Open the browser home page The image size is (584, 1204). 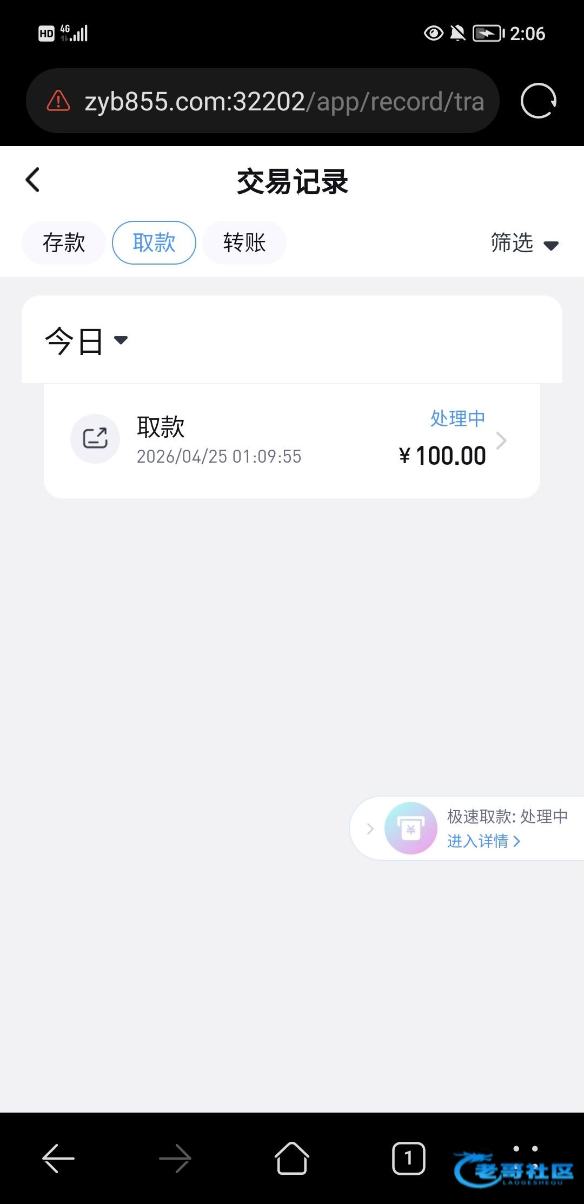pos(292,1159)
